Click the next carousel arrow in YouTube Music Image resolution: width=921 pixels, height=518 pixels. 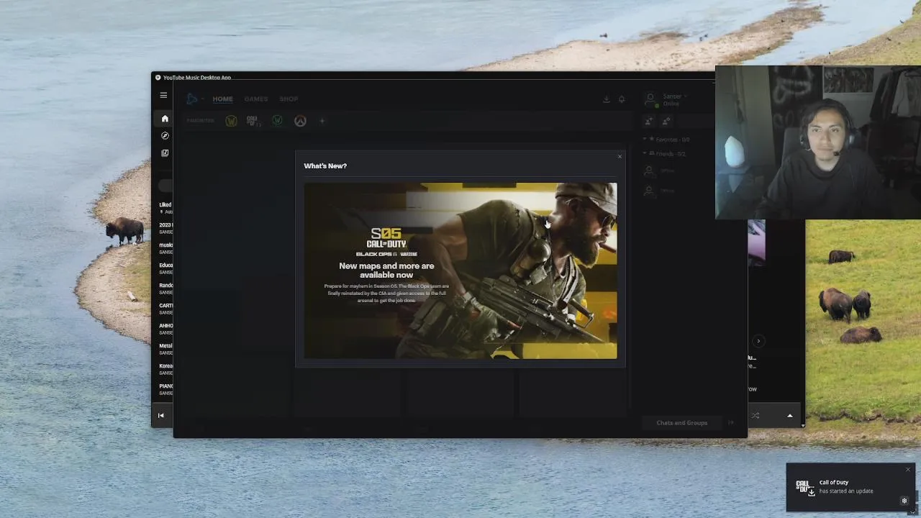[x=758, y=341]
